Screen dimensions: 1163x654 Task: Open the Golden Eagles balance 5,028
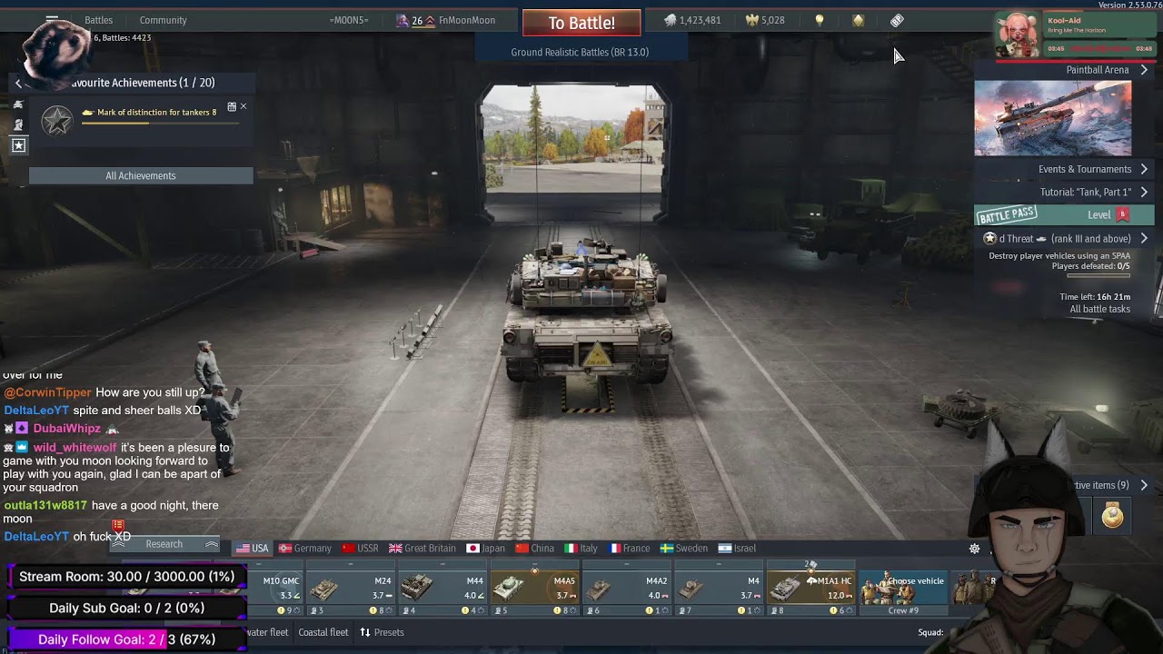tap(765, 20)
